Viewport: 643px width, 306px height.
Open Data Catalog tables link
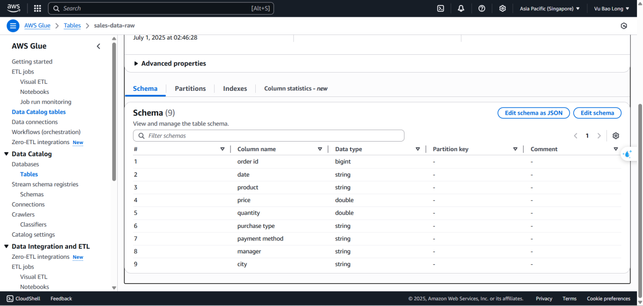point(39,112)
